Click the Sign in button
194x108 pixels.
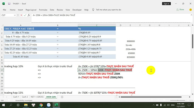click(x=167, y=4)
